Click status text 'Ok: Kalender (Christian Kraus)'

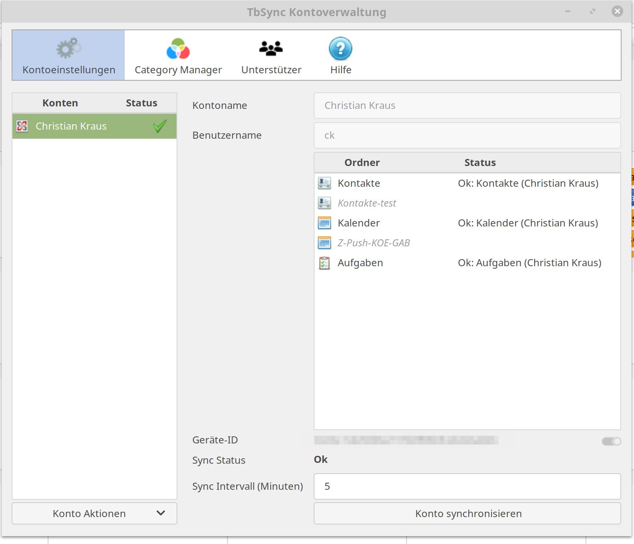[x=528, y=223]
